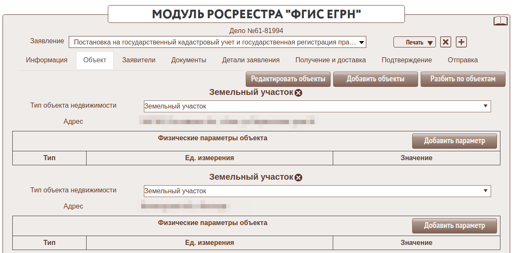Open the book help icon
The image size is (514, 253).
pos(500,21)
